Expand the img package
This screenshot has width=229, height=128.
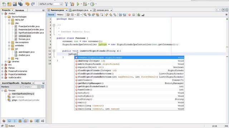(9, 58)
